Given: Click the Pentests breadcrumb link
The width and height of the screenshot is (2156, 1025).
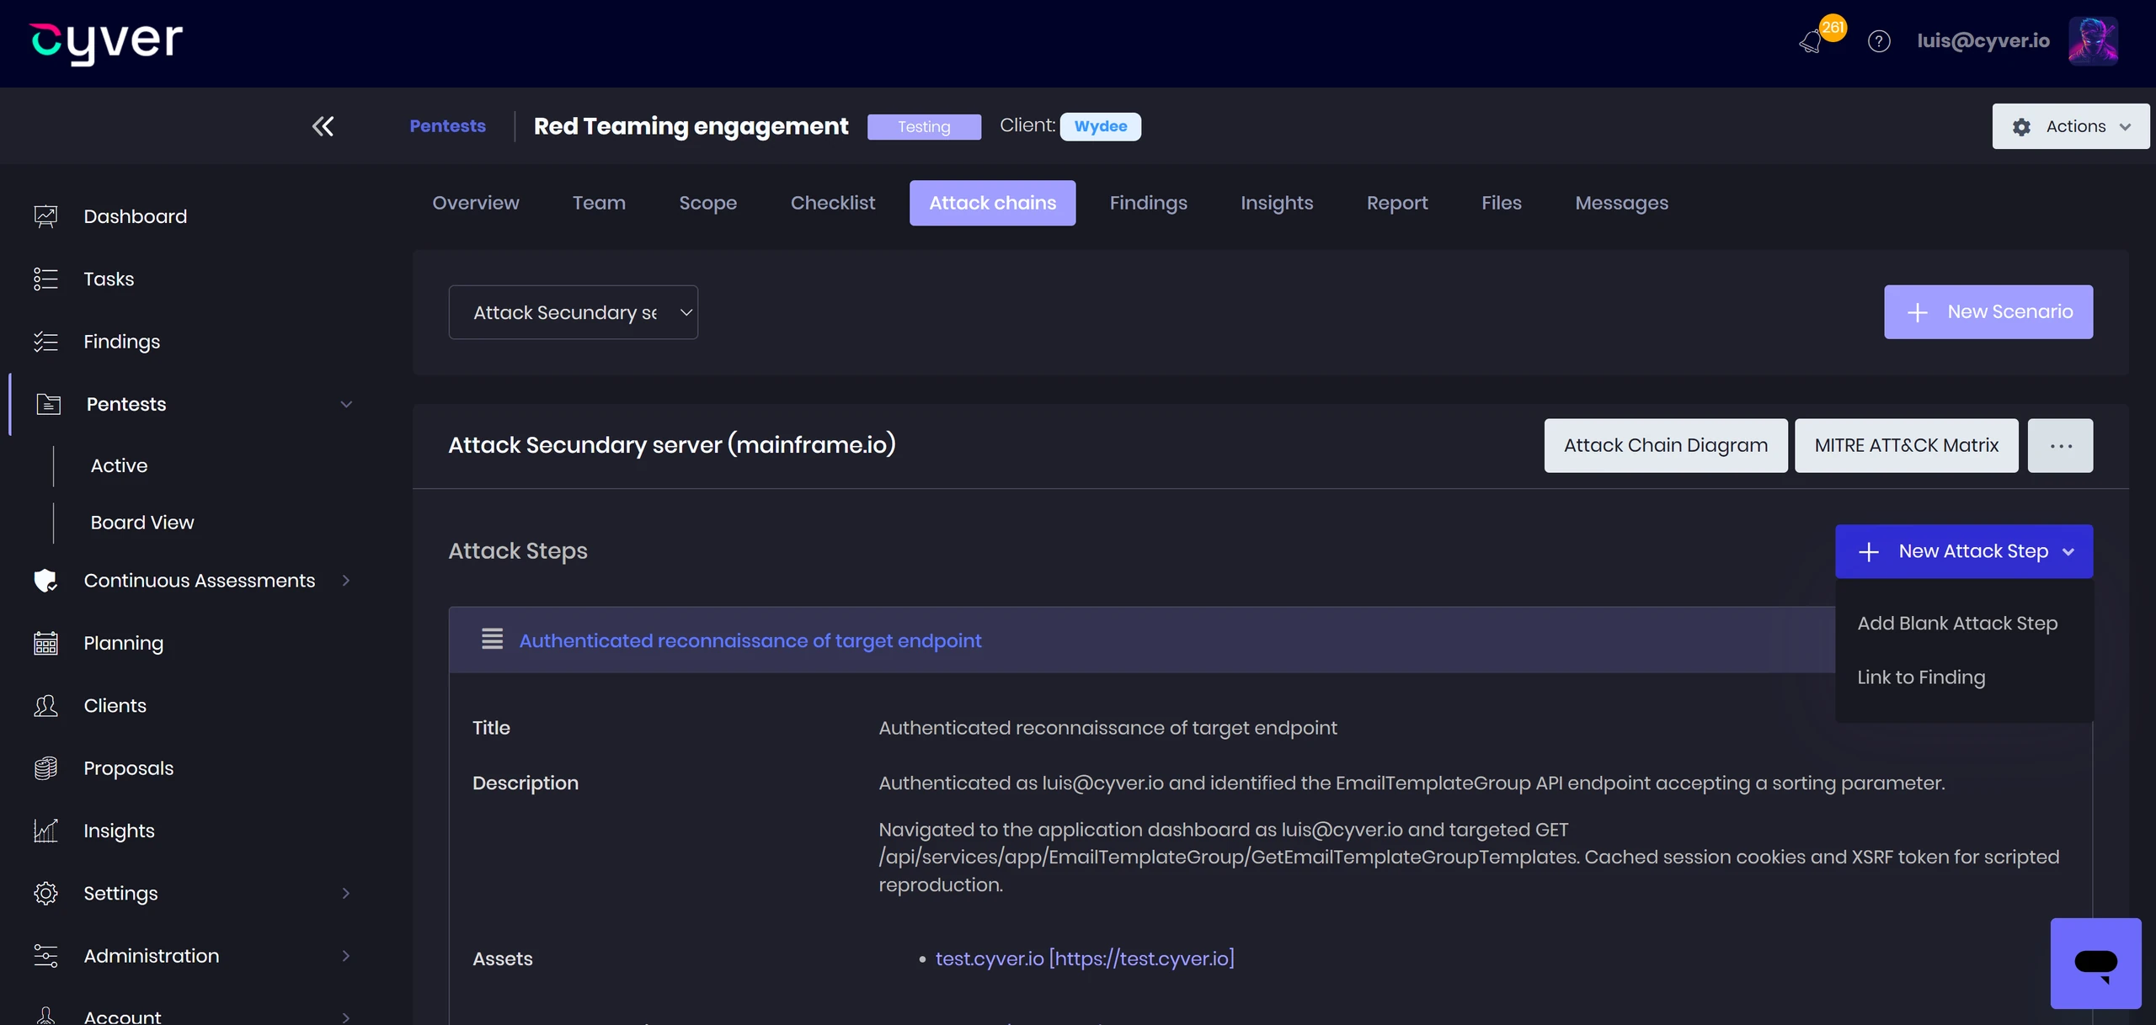Looking at the screenshot, I should pos(447,126).
